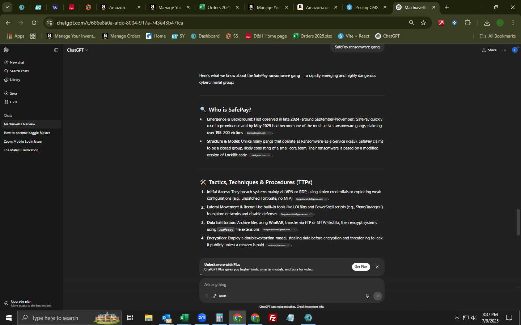
Task: Click the plus attach icon in composer
Action: coord(206,296)
